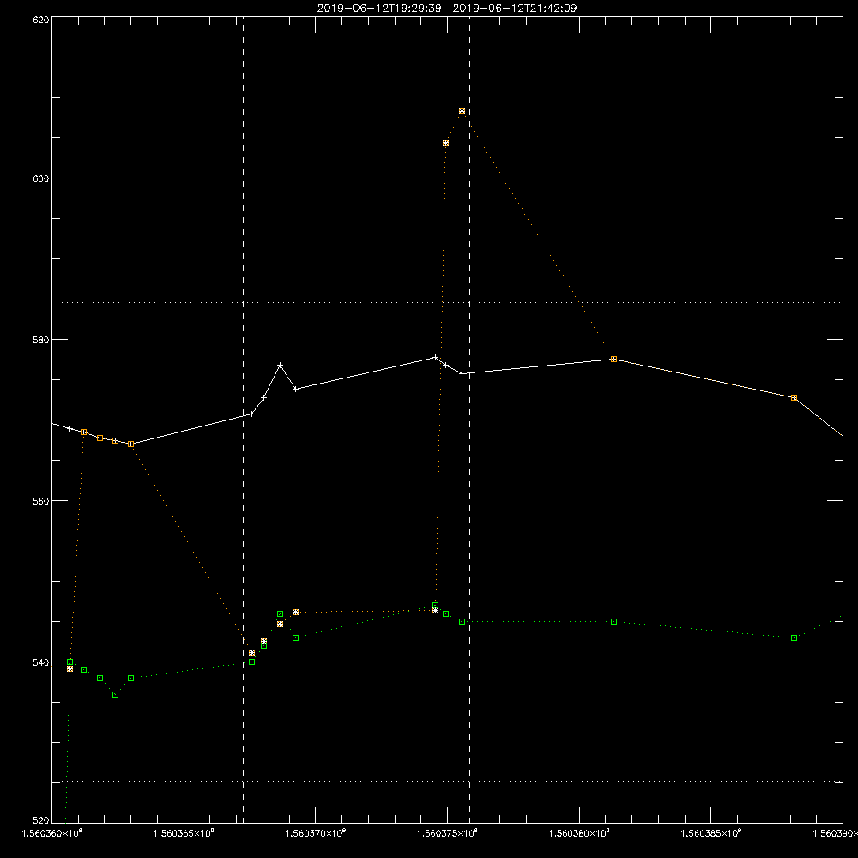Select the orange data point near 604
The image size is (858, 858).
pos(445,142)
